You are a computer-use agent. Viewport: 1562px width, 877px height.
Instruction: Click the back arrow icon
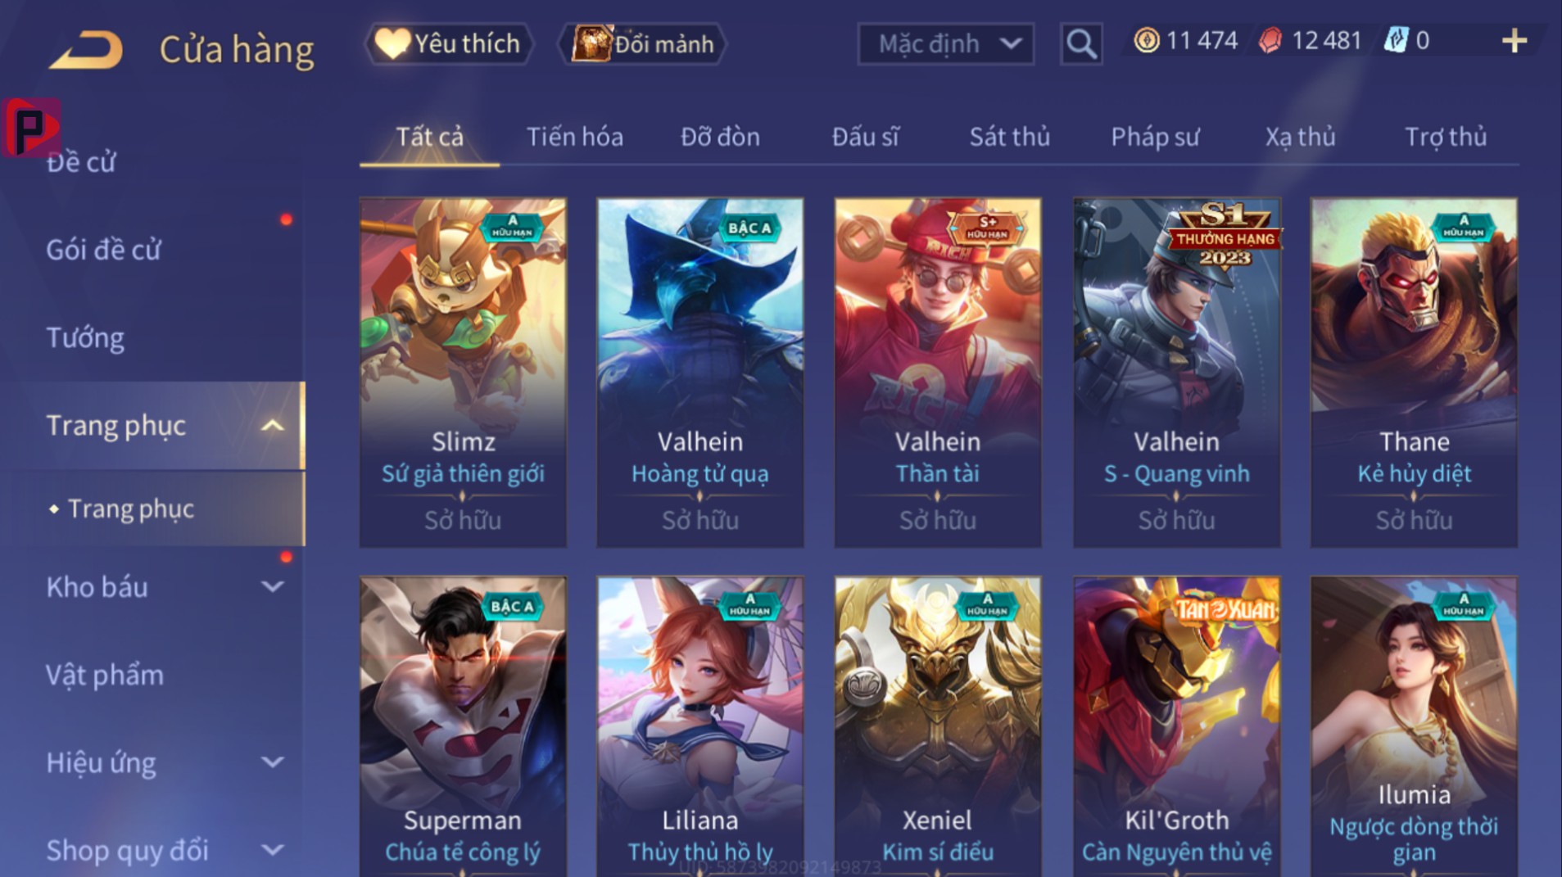86,49
